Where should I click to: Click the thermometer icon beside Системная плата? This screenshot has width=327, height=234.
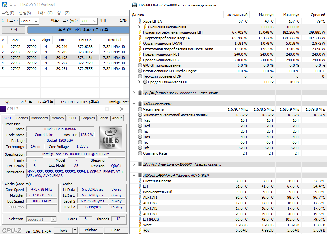pos(140,181)
